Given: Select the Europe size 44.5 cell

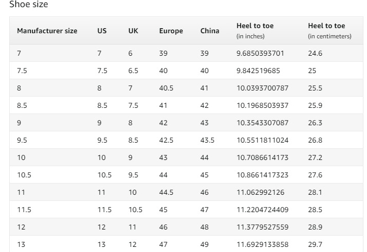Looking at the screenshot, I should [166, 192].
